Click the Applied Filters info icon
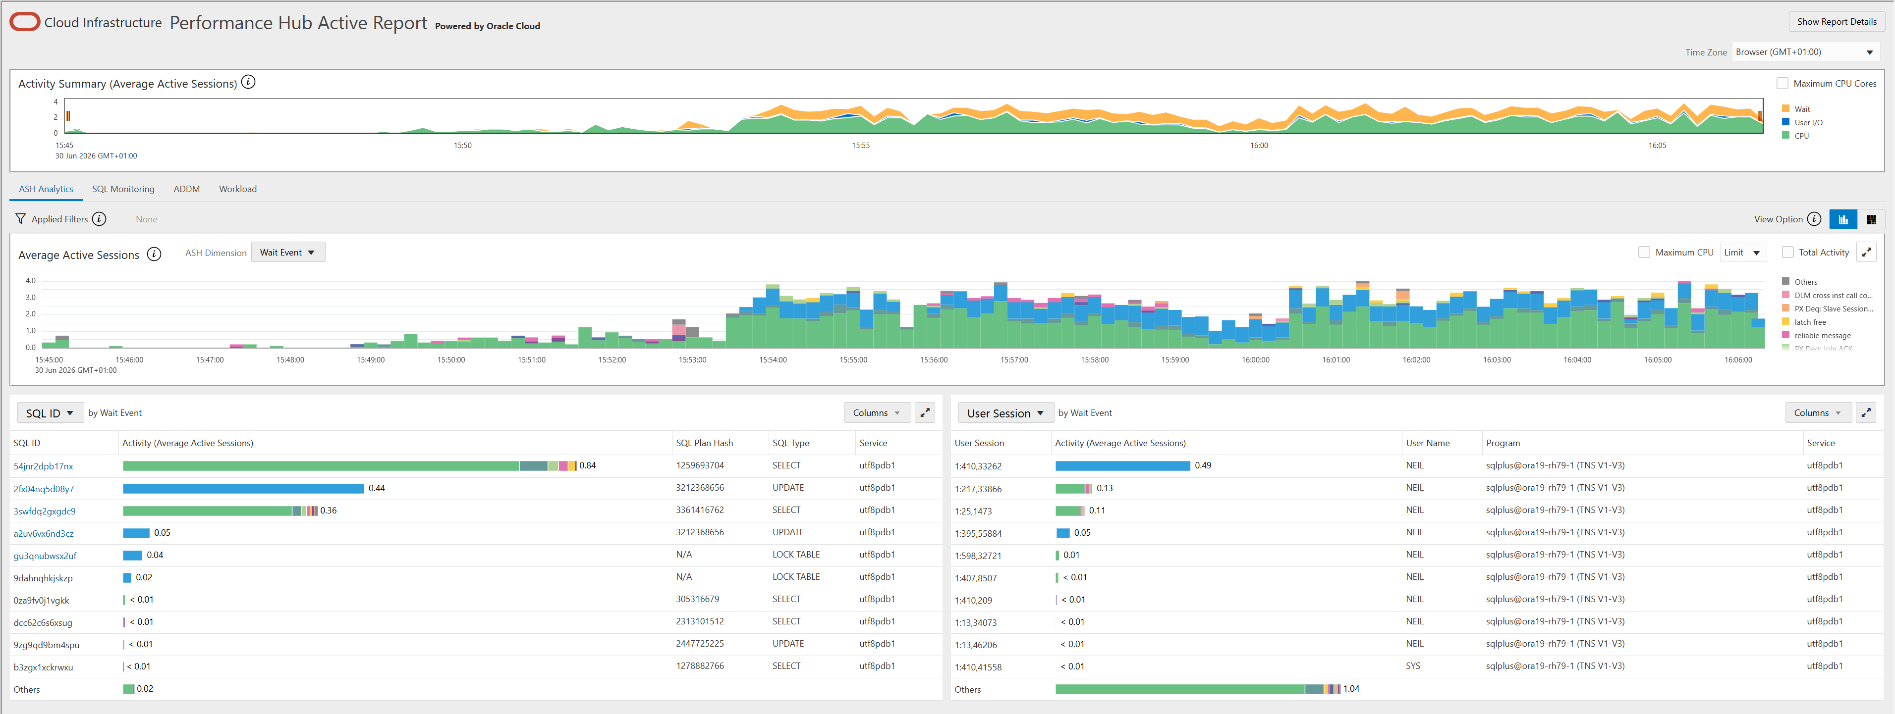This screenshot has width=1895, height=714. [99, 219]
